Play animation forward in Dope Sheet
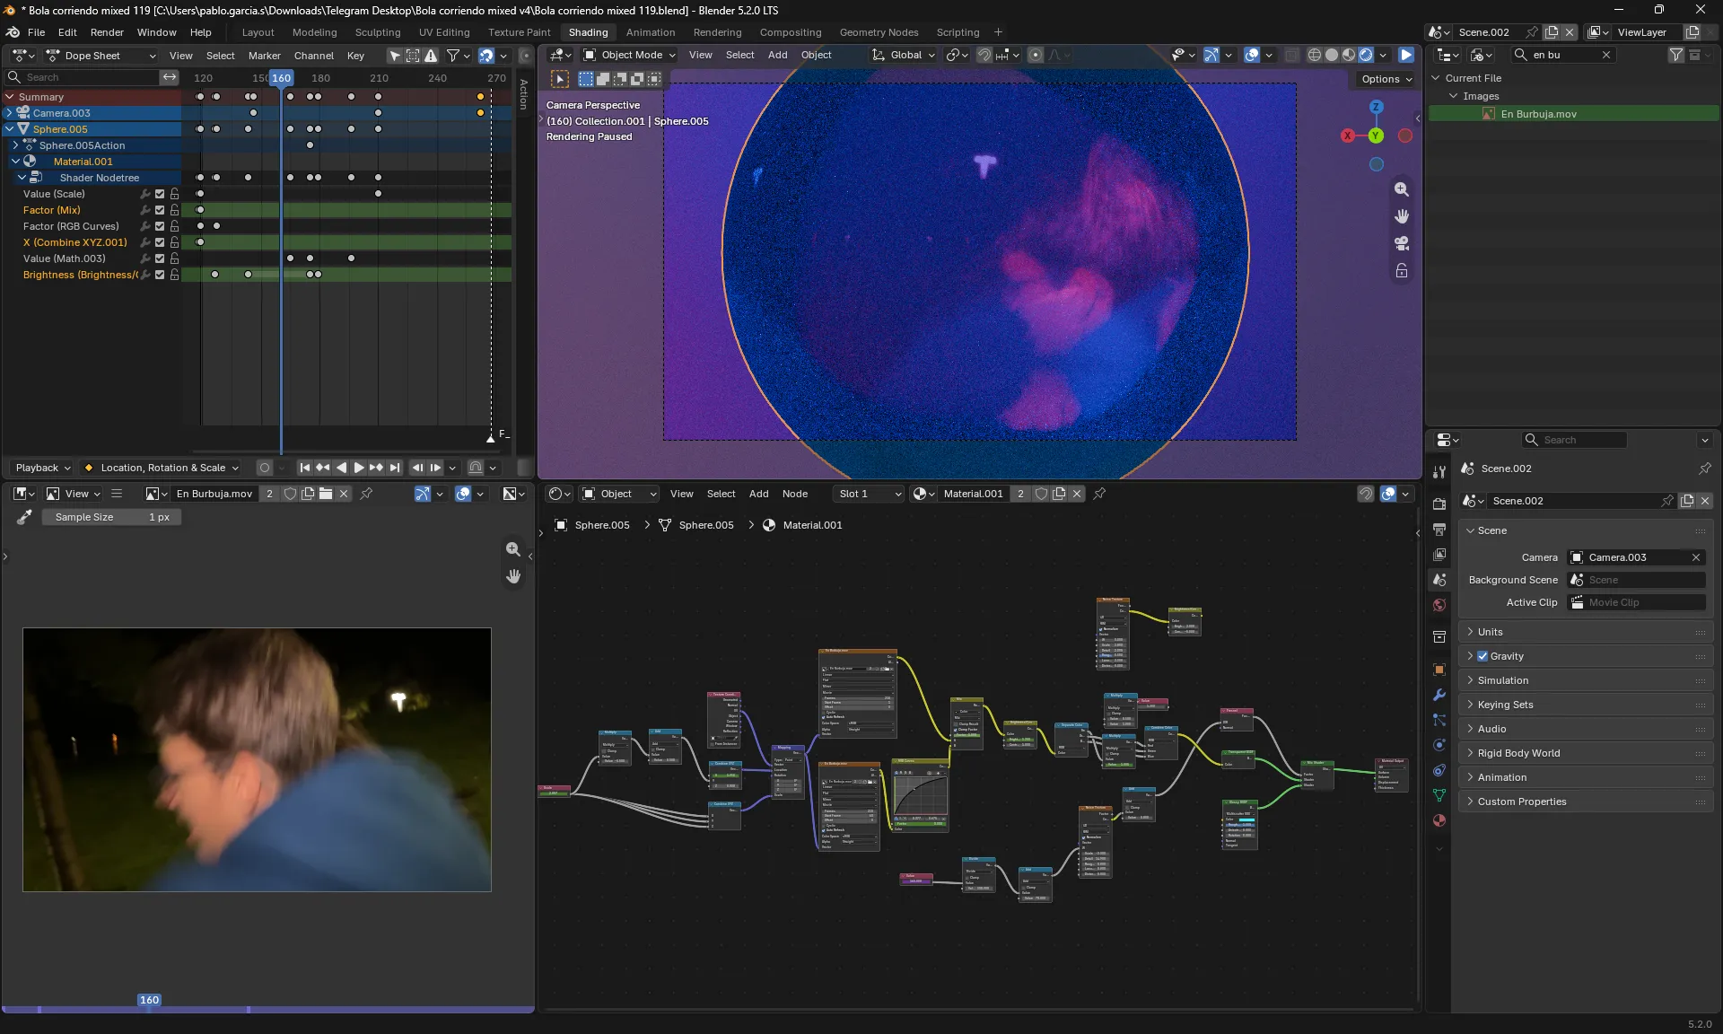This screenshot has height=1034, width=1723. [x=359, y=468]
